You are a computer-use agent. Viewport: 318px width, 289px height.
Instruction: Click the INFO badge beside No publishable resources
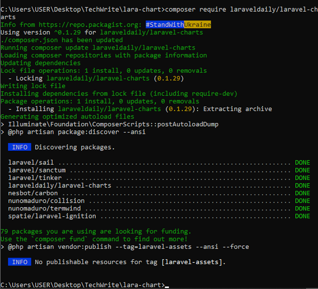[x=20, y=262]
